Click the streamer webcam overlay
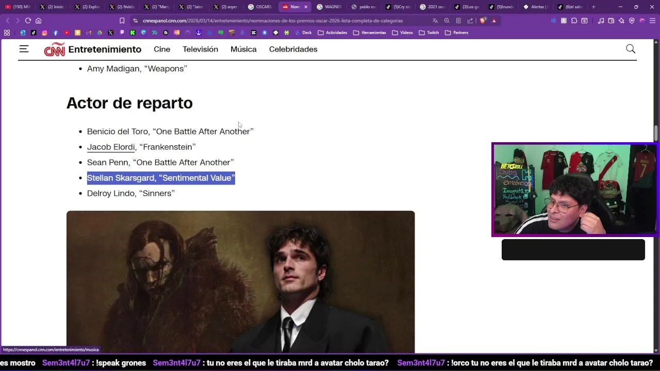Viewport: 660px width, 371px height. [x=574, y=189]
